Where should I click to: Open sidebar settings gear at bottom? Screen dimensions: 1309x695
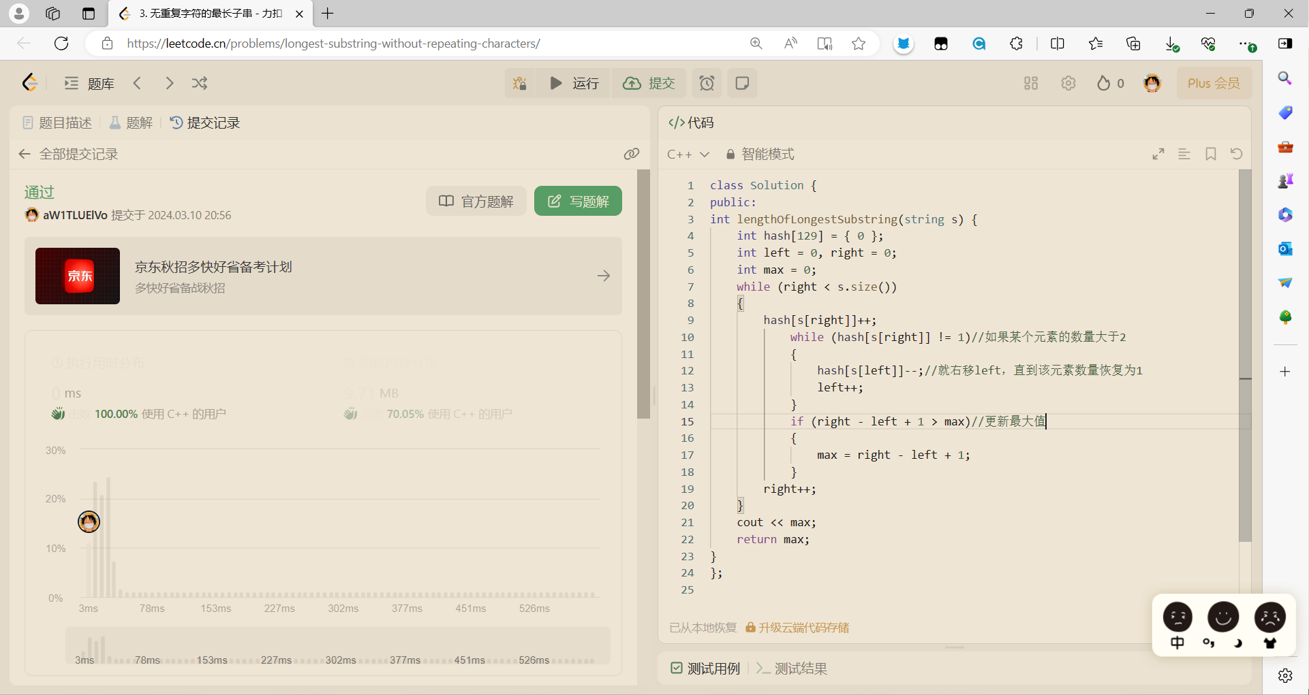tap(1285, 675)
